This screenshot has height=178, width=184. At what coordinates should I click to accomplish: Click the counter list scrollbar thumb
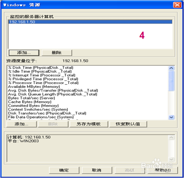click(x=171, y=81)
